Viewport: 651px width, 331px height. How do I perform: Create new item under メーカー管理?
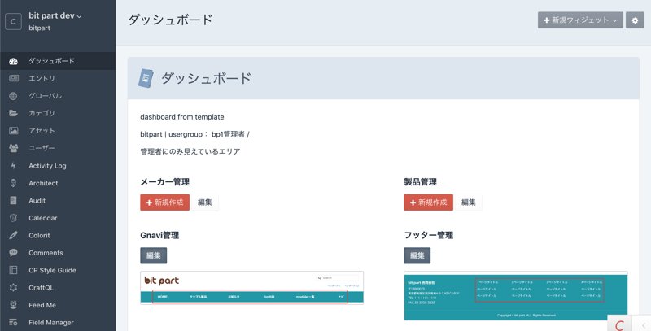coord(164,203)
